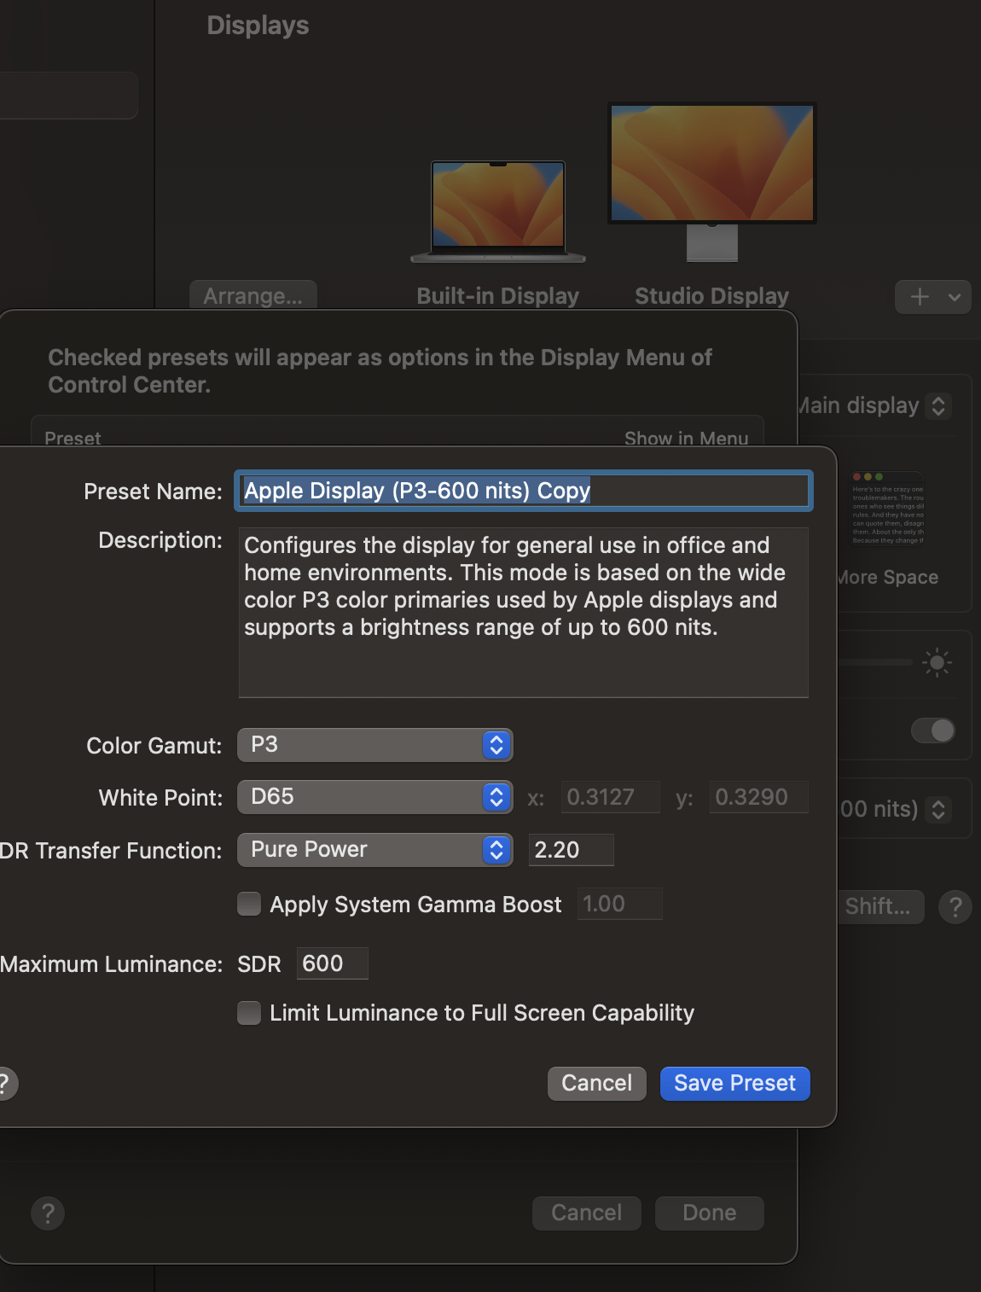Viewport: 981px width, 1292px height.
Task: Enable Limit Luminance to Full Screen Capability
Action: tap(249, 1013)
